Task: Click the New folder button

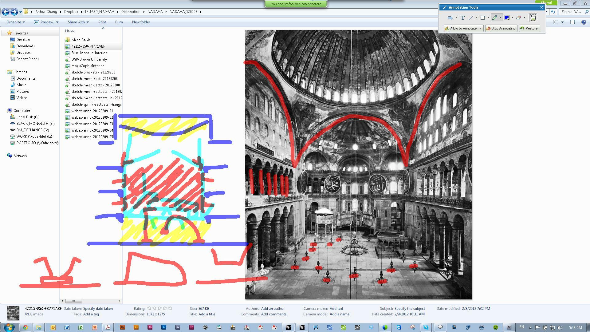Action: pyautogui.click(x=141, y=22)
